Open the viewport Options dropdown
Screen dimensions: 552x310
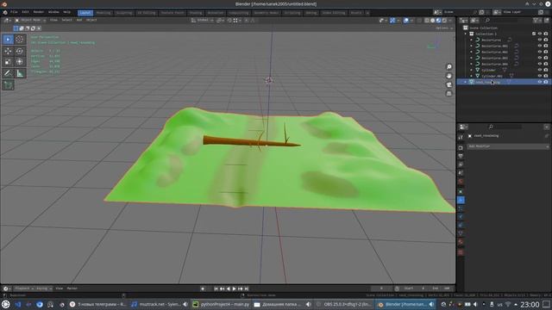tap(443, 28)
